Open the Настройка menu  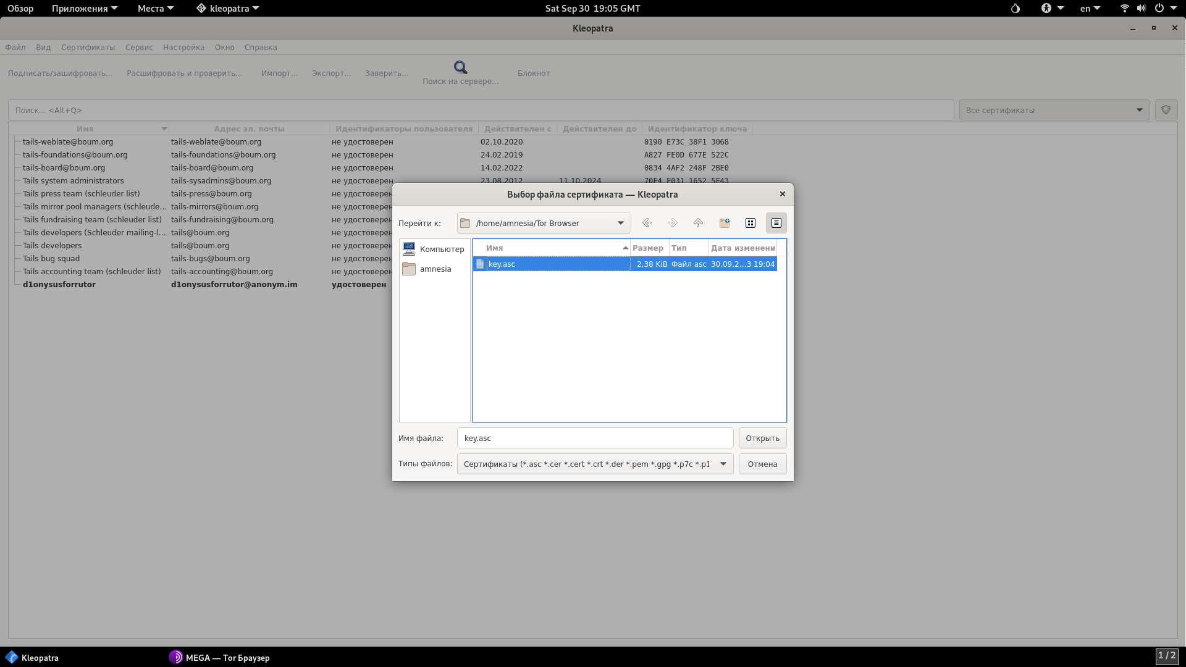click(183, 48)
